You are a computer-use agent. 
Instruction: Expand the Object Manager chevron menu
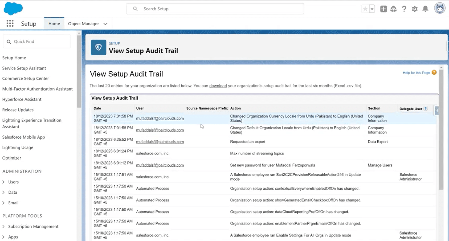(x=105, y=24)
